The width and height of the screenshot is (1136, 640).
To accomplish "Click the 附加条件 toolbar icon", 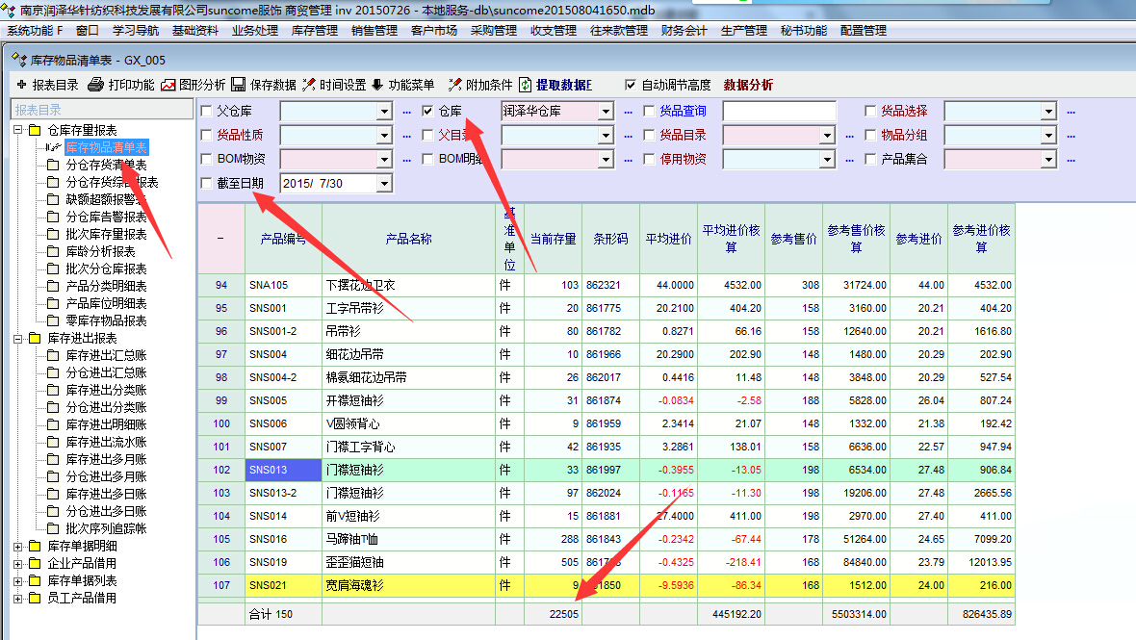I will (x=454, y=85).
